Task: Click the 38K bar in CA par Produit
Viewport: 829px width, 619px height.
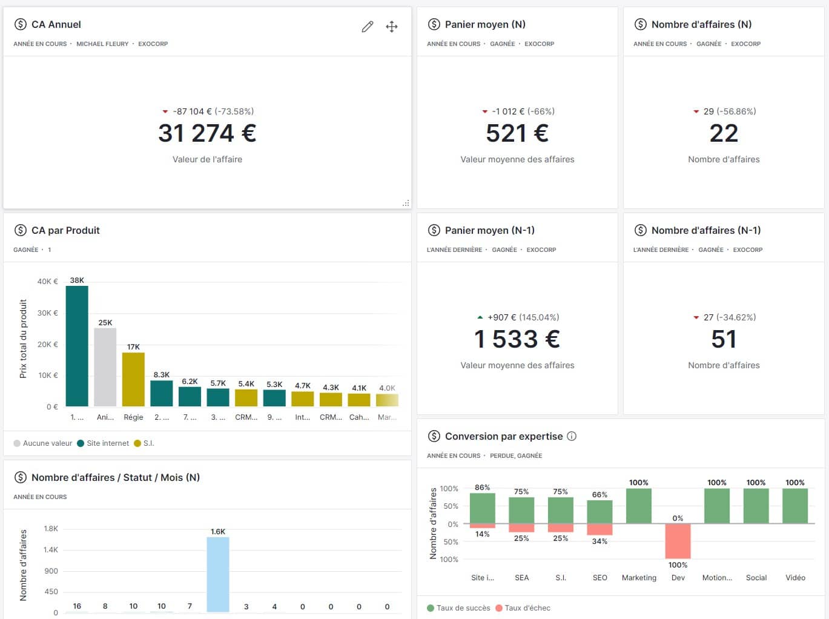Action: (x=77, y=345)
